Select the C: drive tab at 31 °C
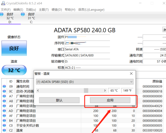166x133 pixels. [x=31, y=18]
